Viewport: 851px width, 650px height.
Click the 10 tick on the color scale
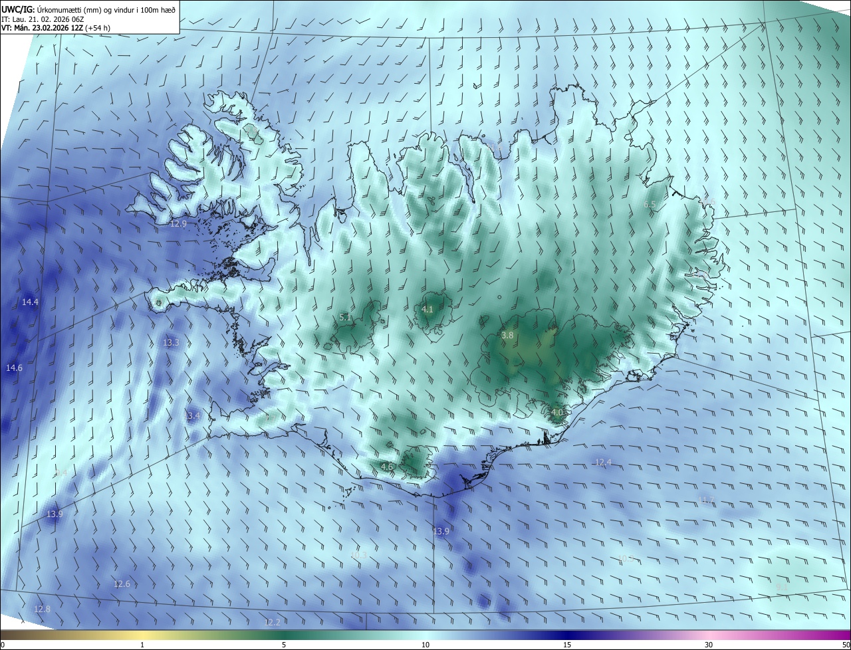425,645
